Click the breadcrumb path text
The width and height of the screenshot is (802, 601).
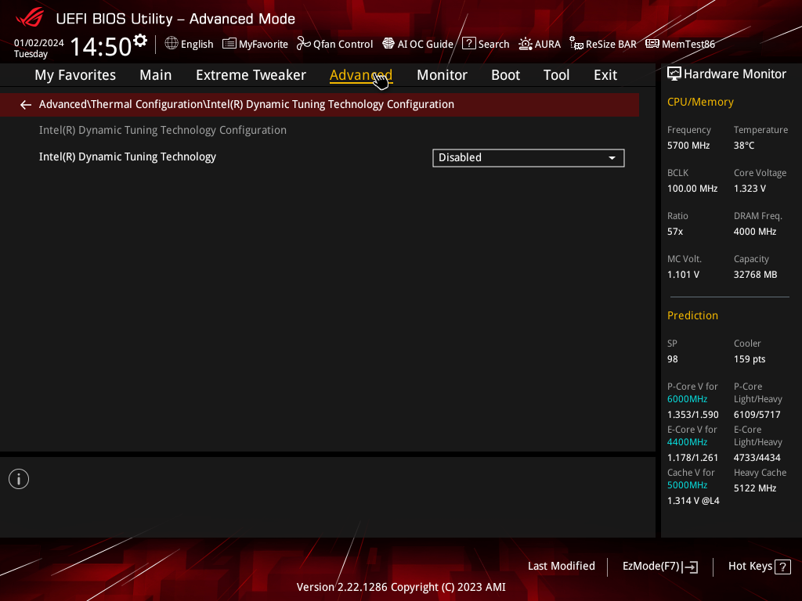247,104
